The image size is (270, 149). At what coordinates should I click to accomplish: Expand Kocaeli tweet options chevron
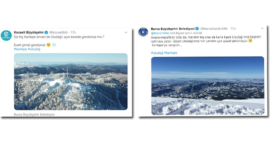pyautogui.click(x=126, y=32)
